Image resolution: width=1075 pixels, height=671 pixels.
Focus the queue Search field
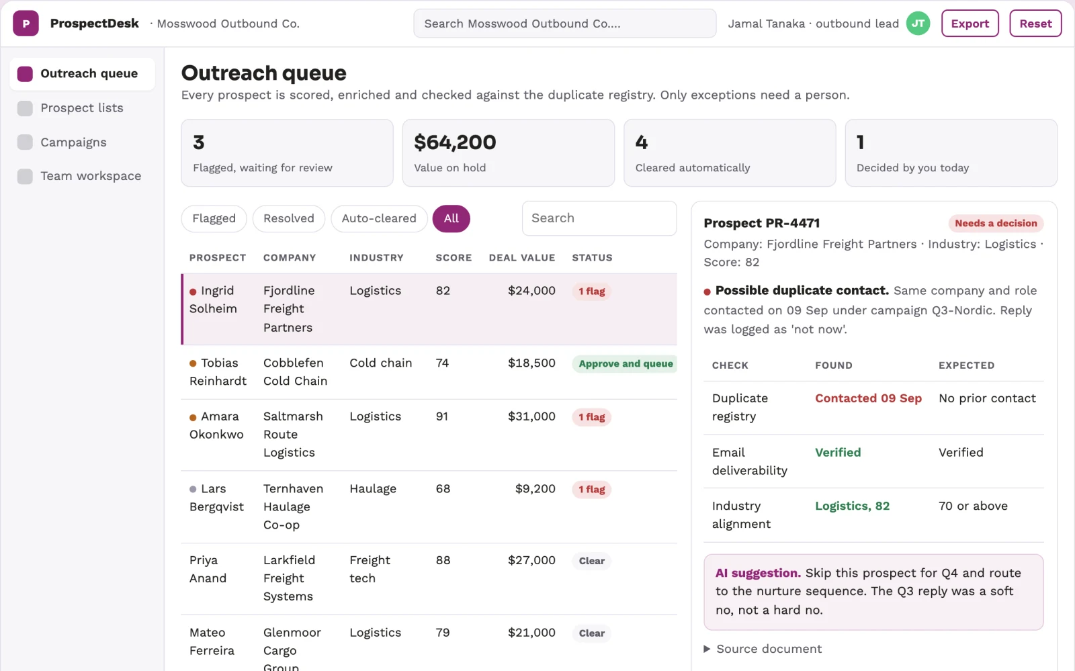click(599, 218)
